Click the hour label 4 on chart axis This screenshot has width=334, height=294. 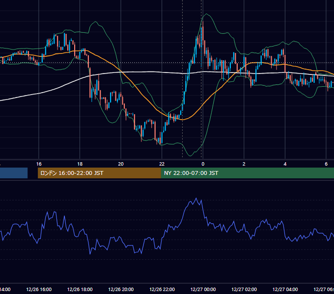(285, 164)
